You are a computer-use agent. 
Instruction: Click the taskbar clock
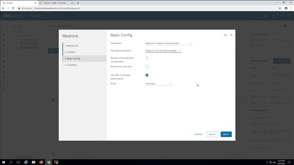[x=281, y=162]
